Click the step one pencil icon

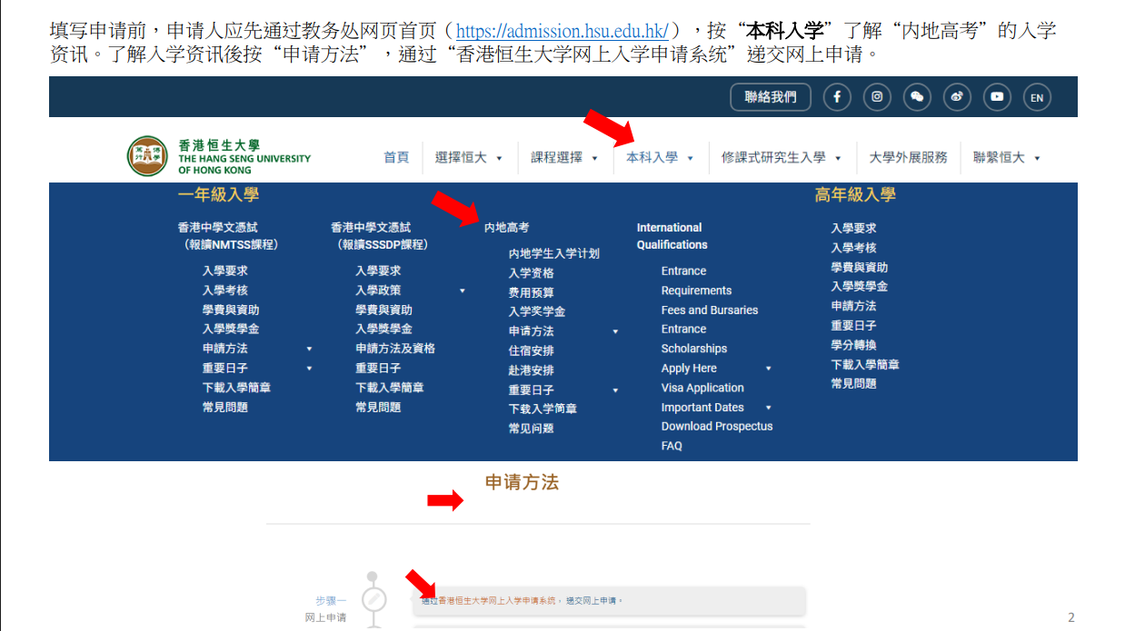pos(373,600)
